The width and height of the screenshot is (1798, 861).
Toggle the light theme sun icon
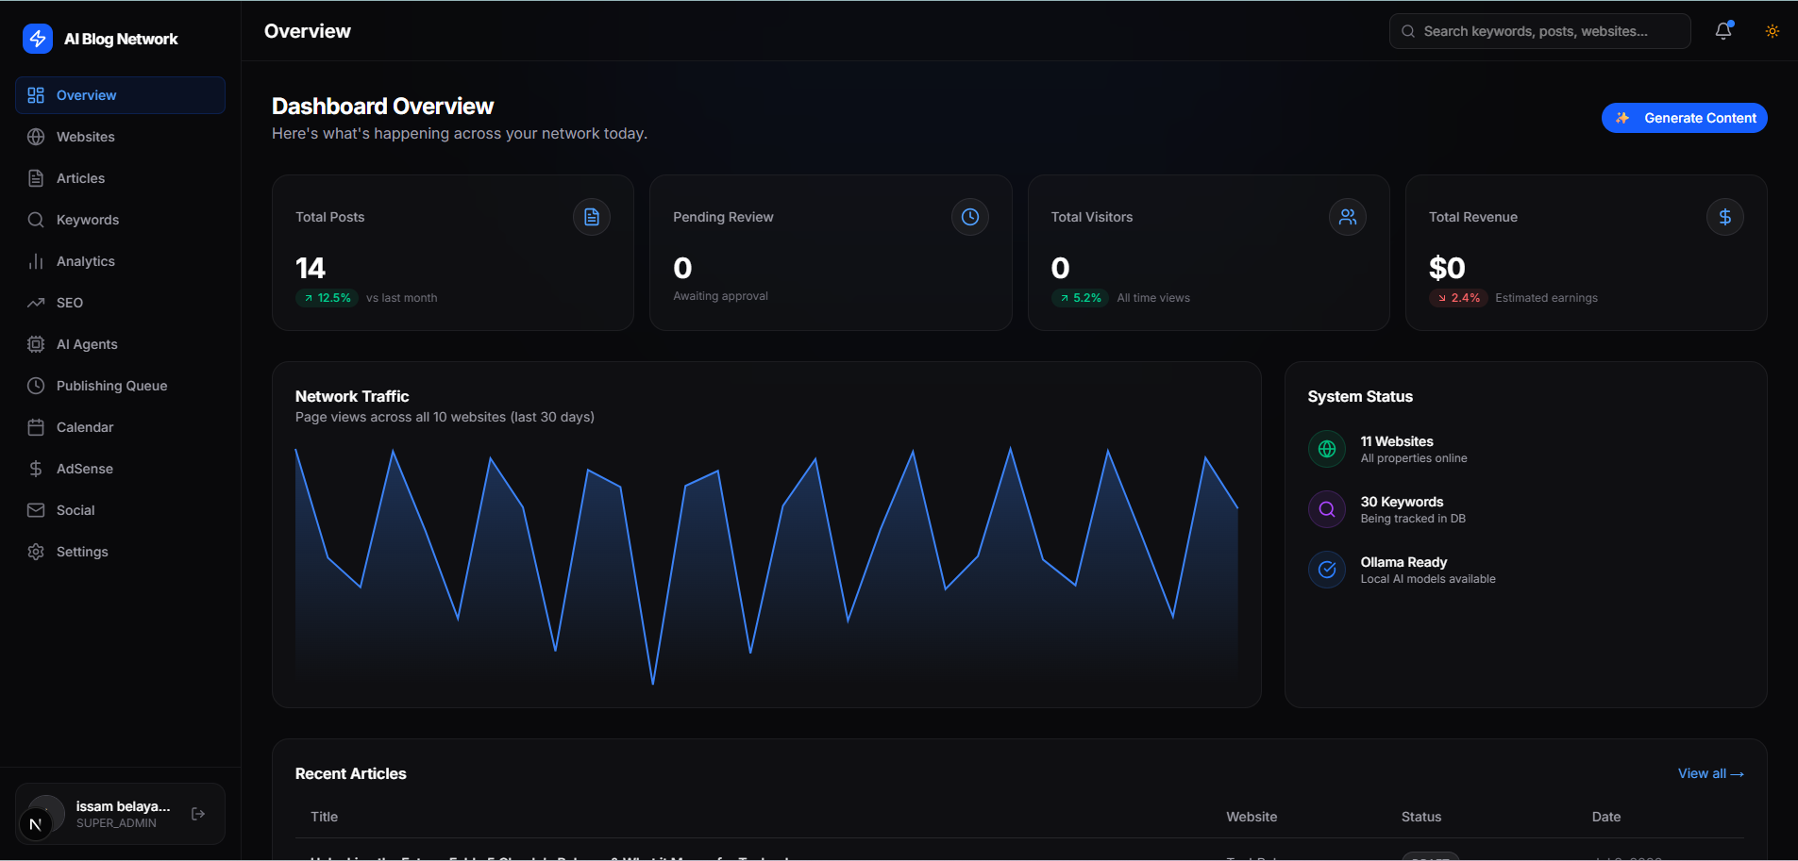[x=1773, y=31]
